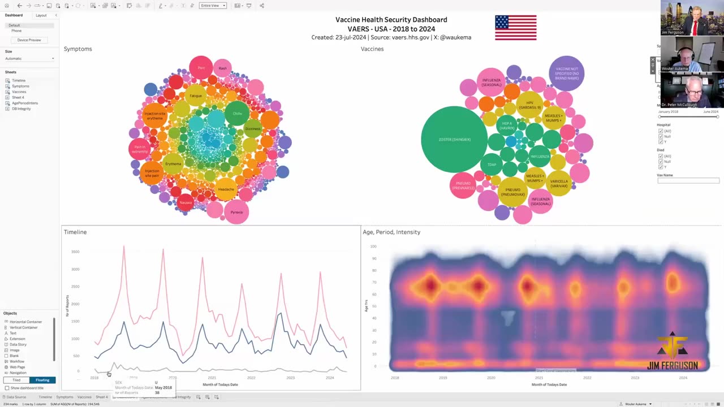Click the Vax Name filter input field
Image resolution: width=724 pixels, height=407 pixels.
pyautogui.click(x=688, y=180)
